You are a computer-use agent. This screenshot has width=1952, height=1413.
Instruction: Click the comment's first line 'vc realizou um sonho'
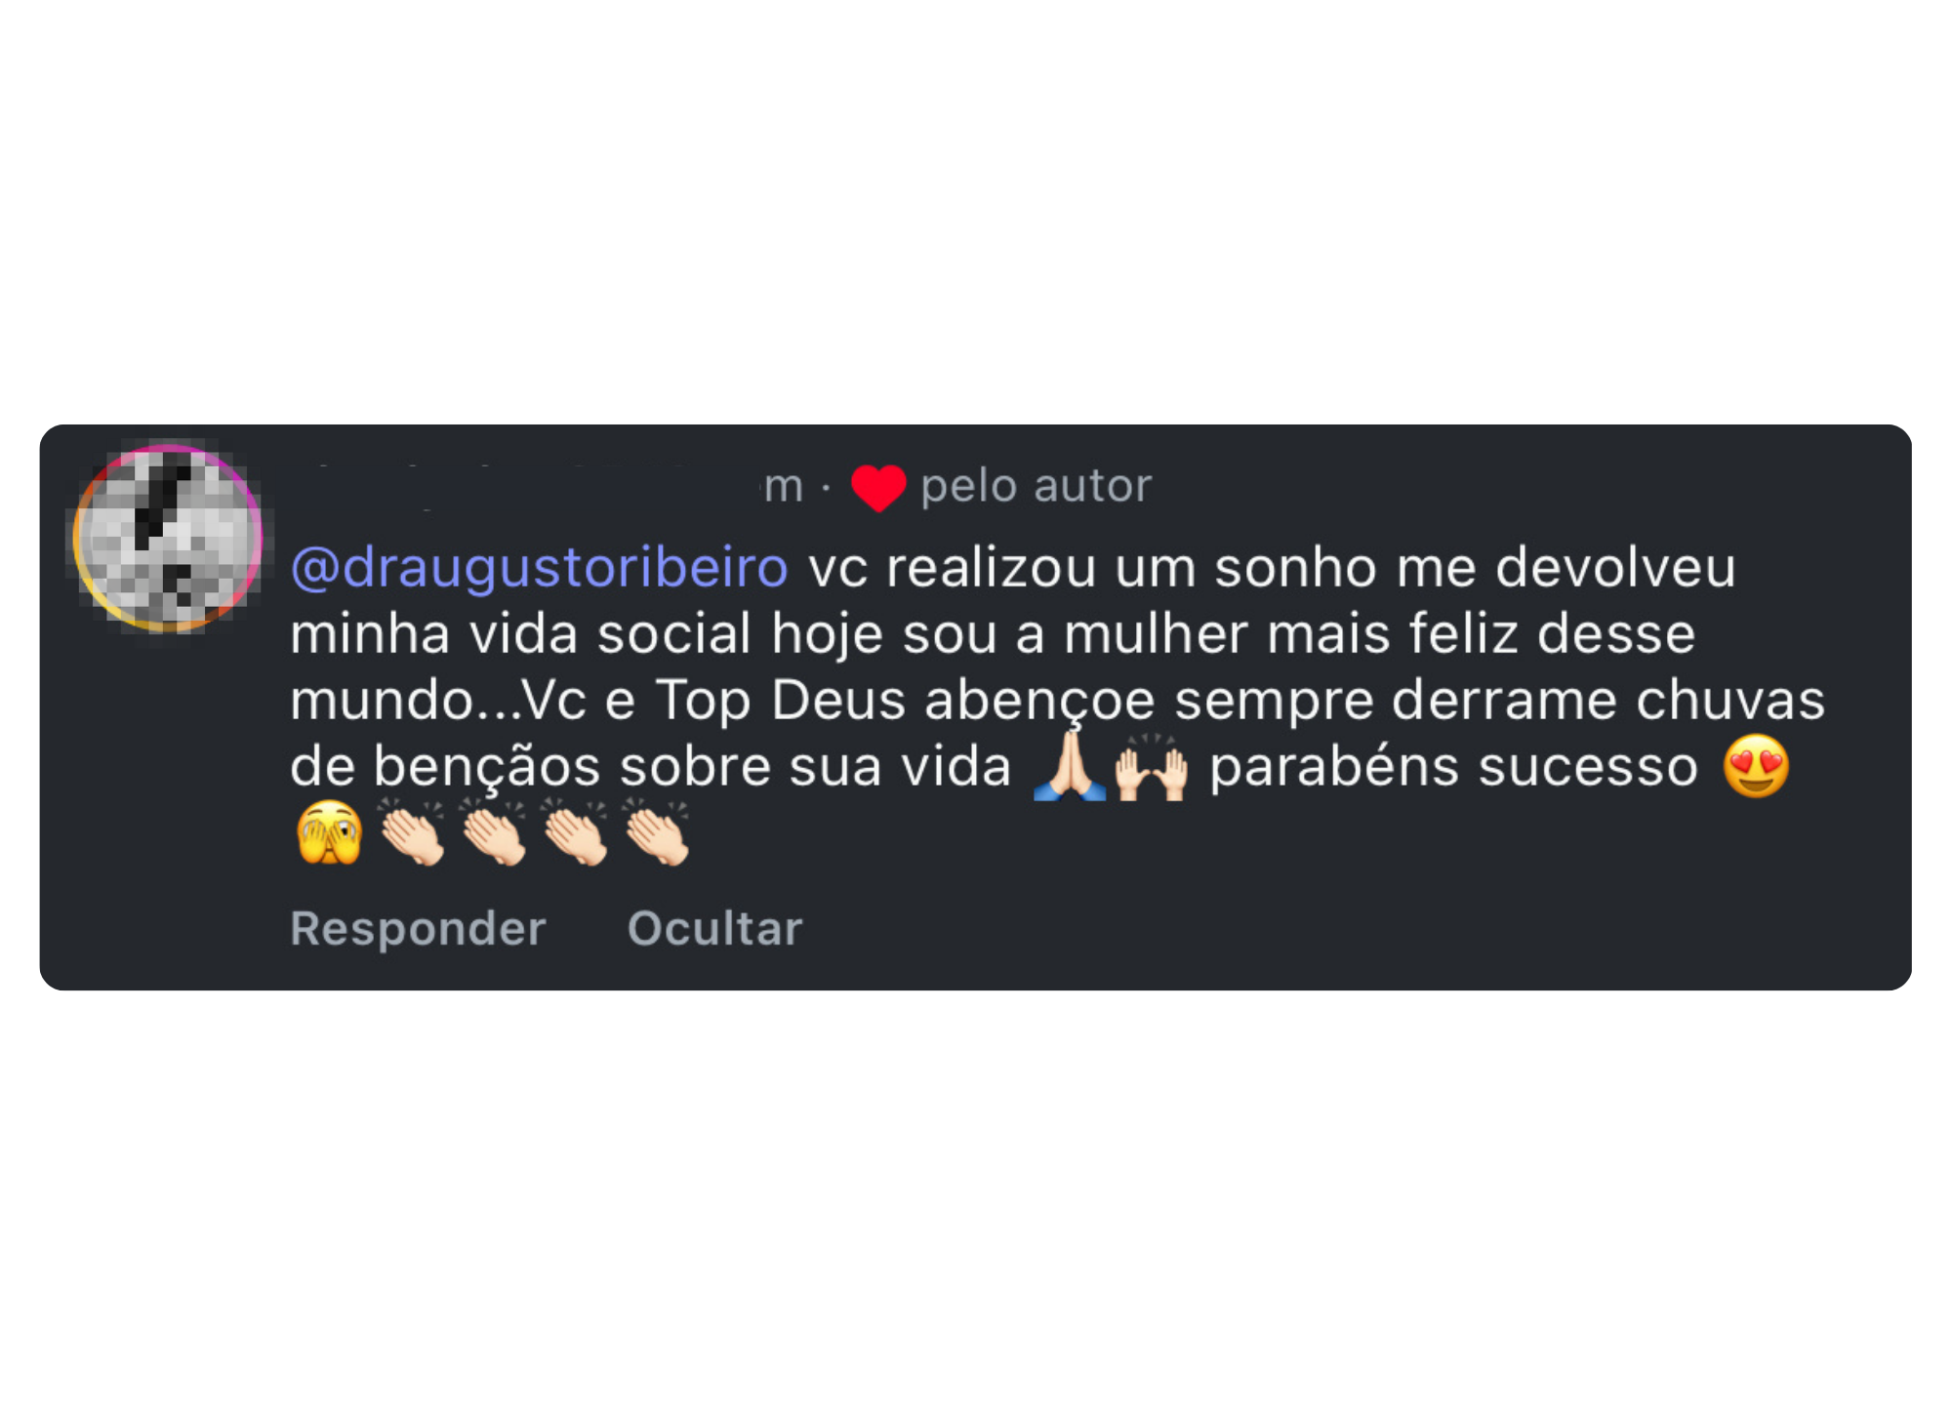(1092, 568)
